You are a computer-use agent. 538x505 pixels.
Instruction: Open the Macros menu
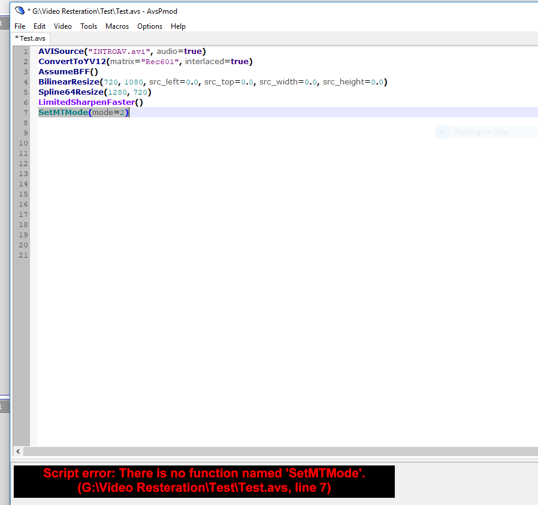pyautogui.click(x=117, y=26)
